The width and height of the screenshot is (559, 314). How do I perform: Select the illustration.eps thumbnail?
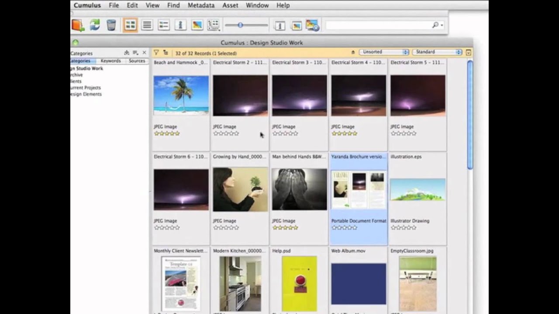418,190
